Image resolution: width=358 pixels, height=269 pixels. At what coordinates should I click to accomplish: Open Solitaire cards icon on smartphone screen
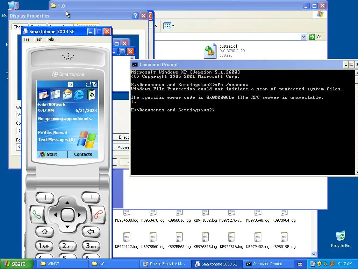click(91, 95)
